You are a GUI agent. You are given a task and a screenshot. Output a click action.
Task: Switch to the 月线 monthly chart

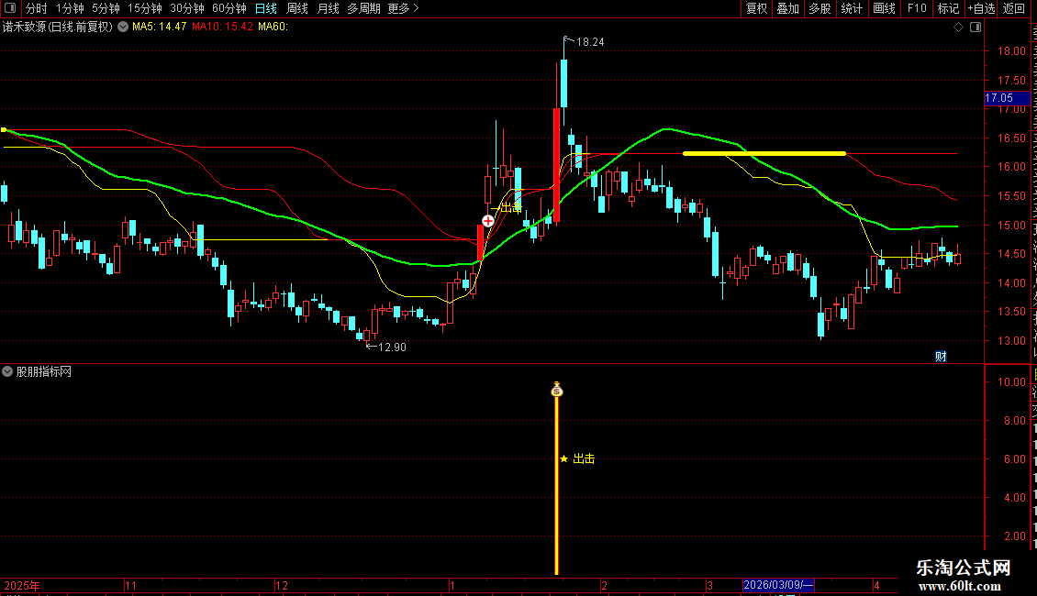click(x=328, y=8)
